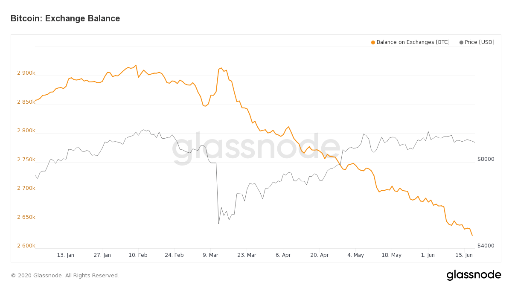Select the 13. Jan date label
Screen dimensions: 512x288
pos(65,255)
